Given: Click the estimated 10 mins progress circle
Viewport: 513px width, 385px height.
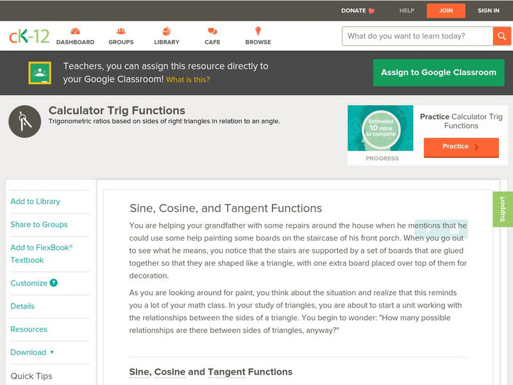Looking at the screenshot, I should [x=381, y=129].
